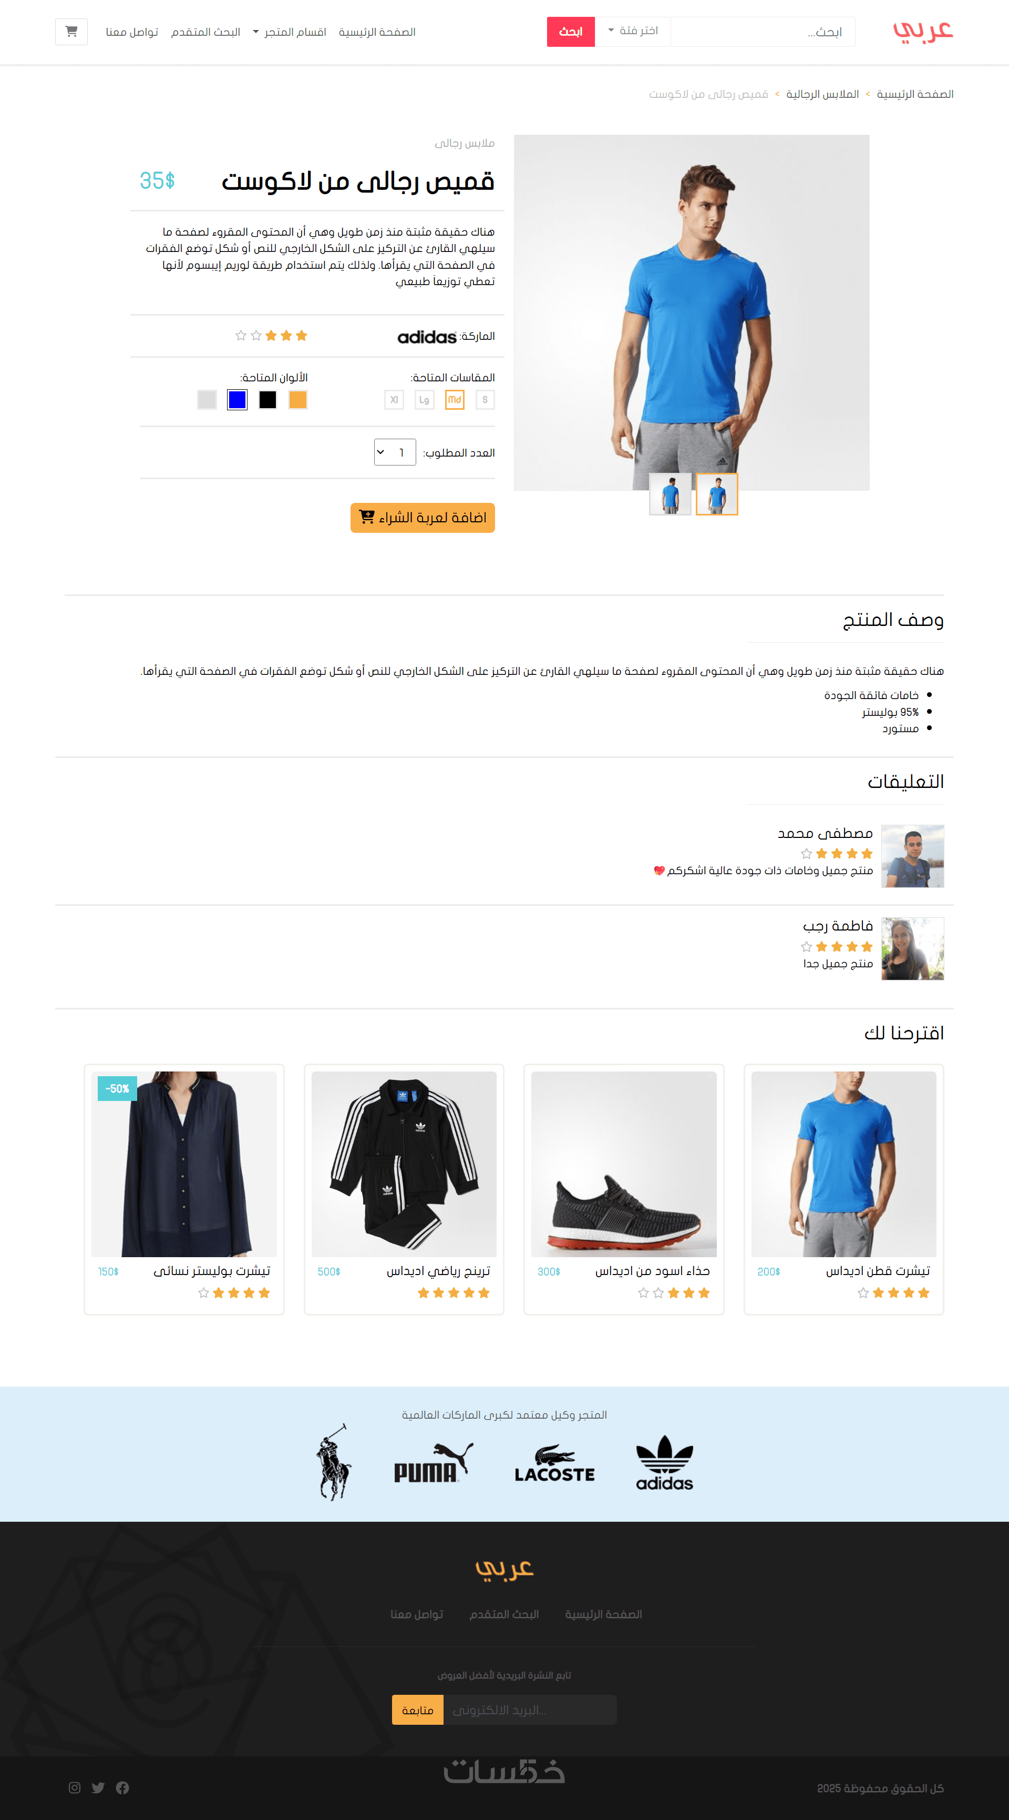This screenshot has width=1009, height=1820.
Task: Click the Facebook icon in footer
Action: (x=122, y=1787)
